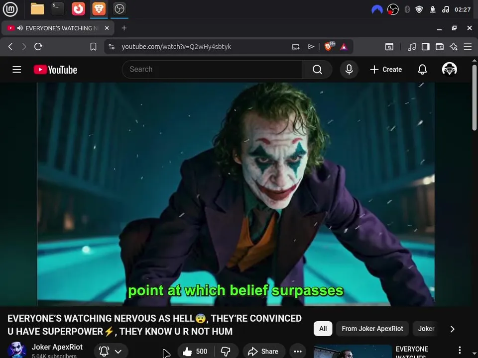
Task: Click the send/playlist arrow icon in address bar
Action: coord(311,47)
